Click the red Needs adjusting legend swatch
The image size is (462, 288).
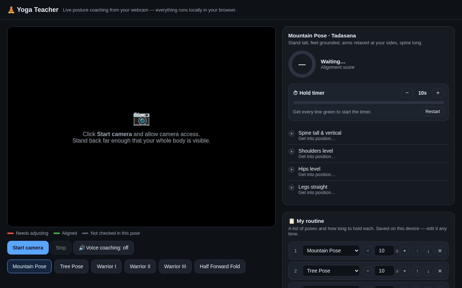[x=10, y=233]
